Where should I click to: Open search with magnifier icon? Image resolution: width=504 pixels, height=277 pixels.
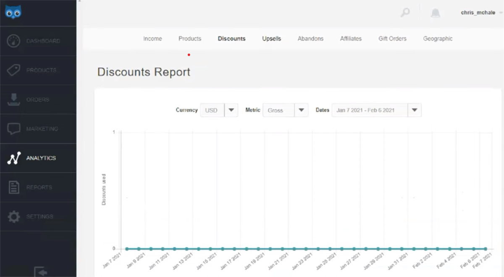point(405,13)
